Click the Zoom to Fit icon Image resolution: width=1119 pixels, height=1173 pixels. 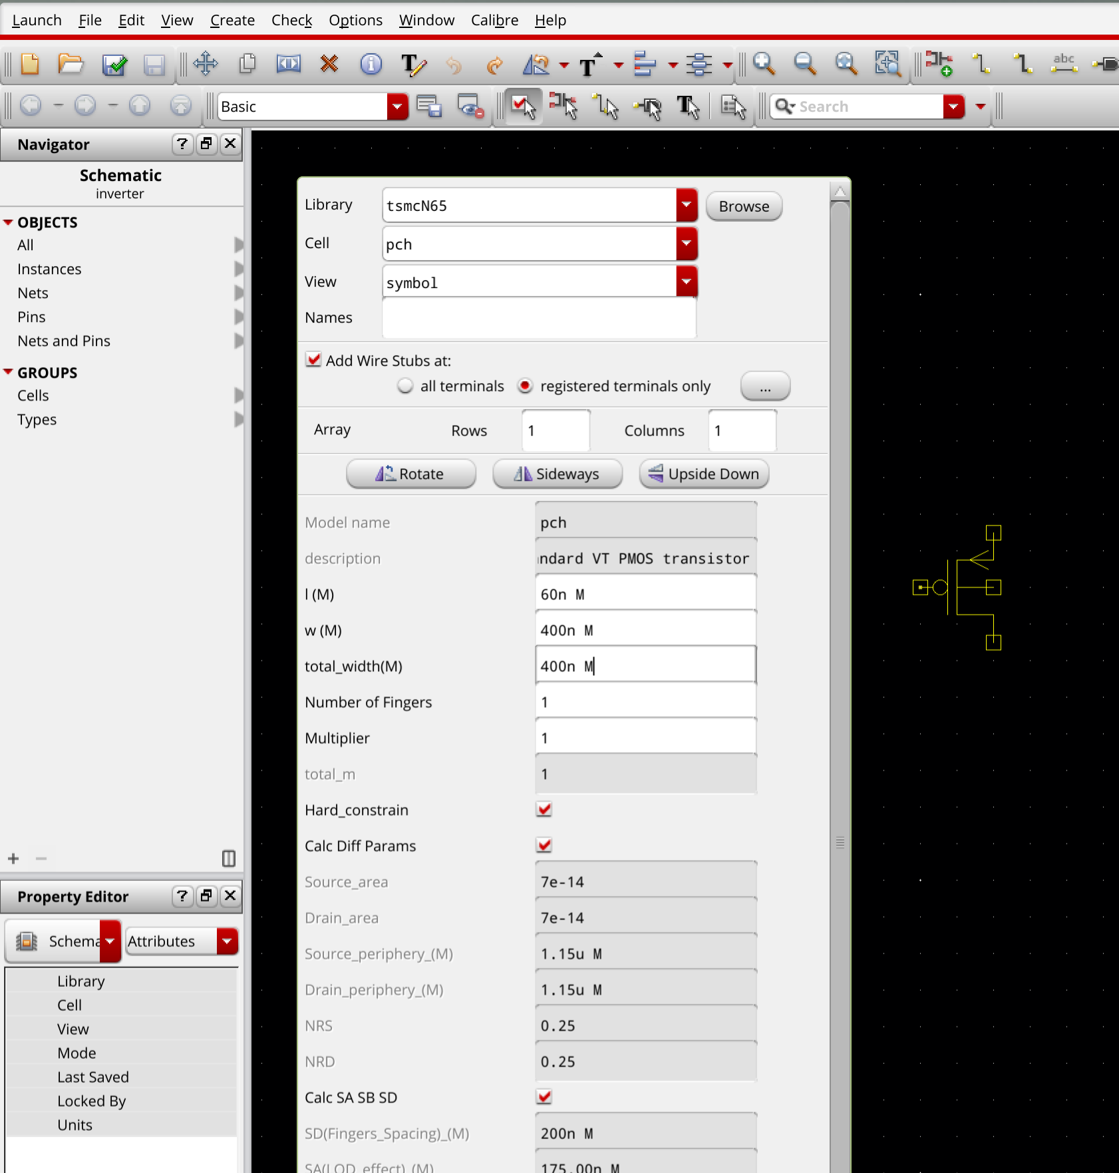point(846,64)
